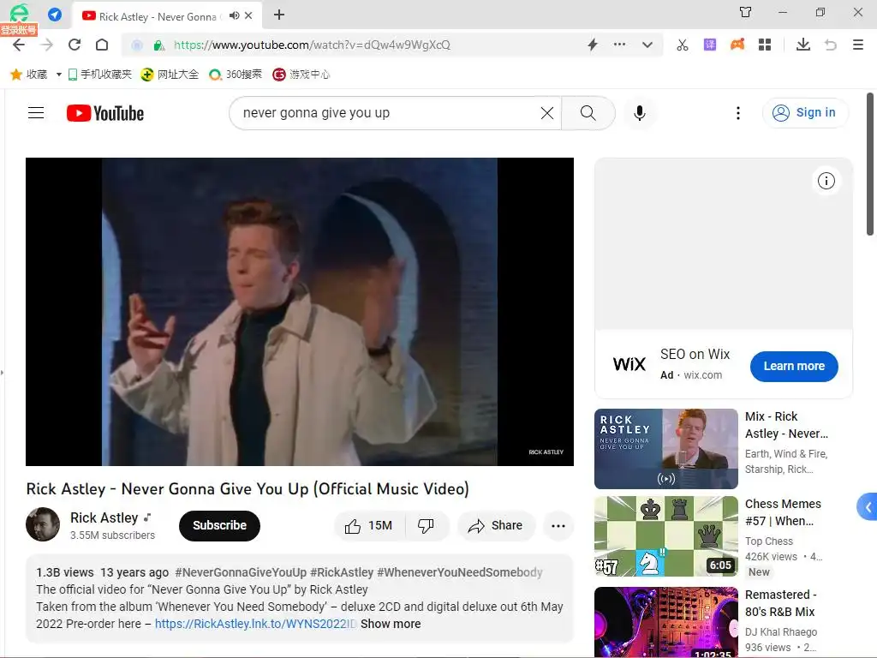Open the browser downloads icon
This screenshot has width=877, height=658.
pos(803,45)
